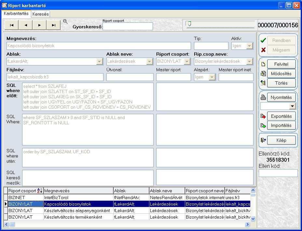Click the Fájlnév field
The width and height of the screenshot is (302, 231).
55,77
